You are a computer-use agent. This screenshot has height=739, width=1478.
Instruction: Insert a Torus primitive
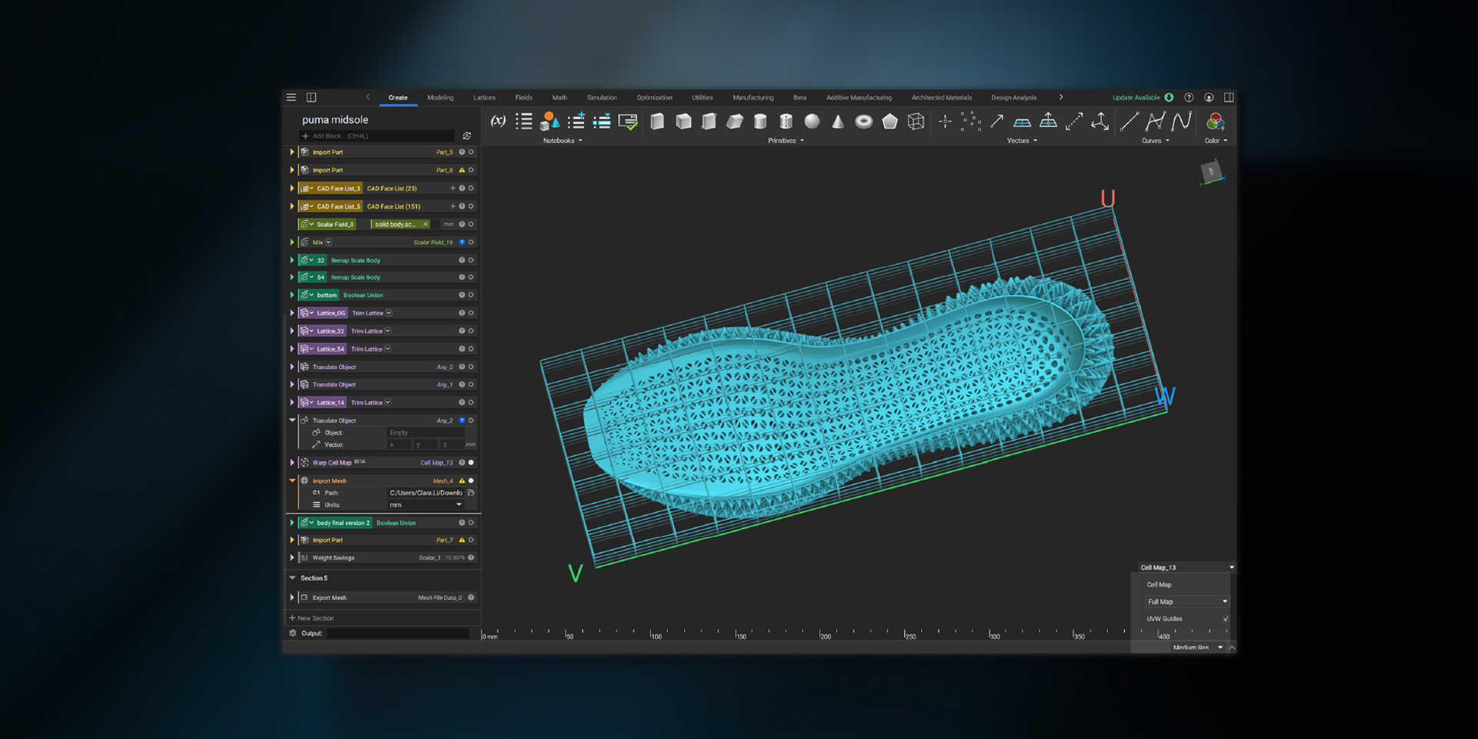(x=863, y=122)
